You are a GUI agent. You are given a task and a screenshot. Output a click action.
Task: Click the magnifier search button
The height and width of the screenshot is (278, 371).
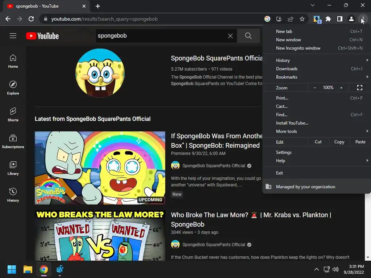coord(249,36)
